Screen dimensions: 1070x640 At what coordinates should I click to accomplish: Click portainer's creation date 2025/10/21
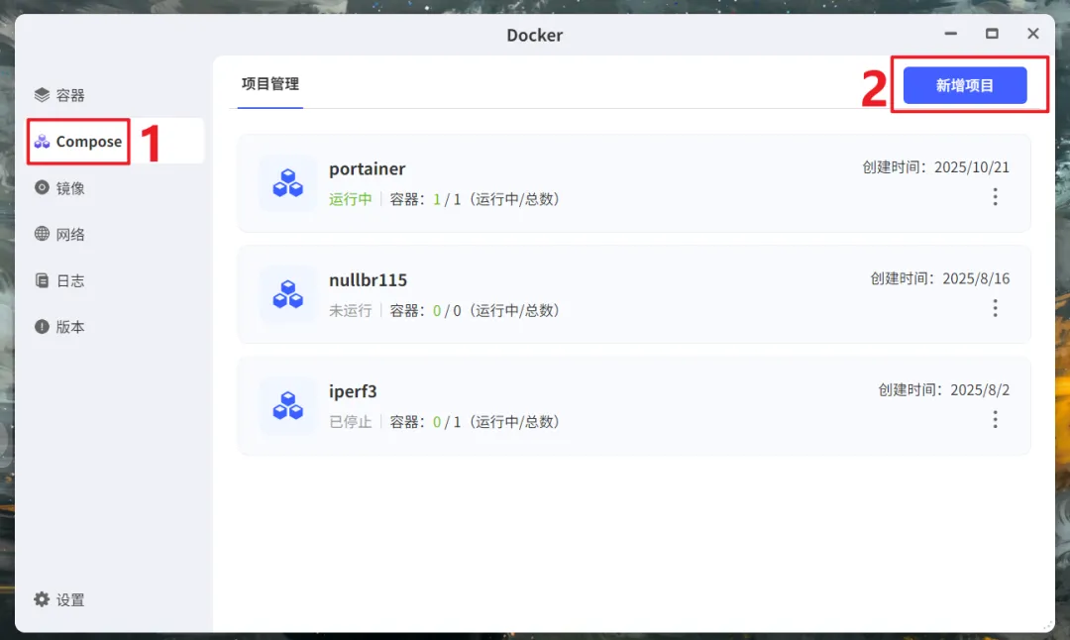tap(972, 167)
